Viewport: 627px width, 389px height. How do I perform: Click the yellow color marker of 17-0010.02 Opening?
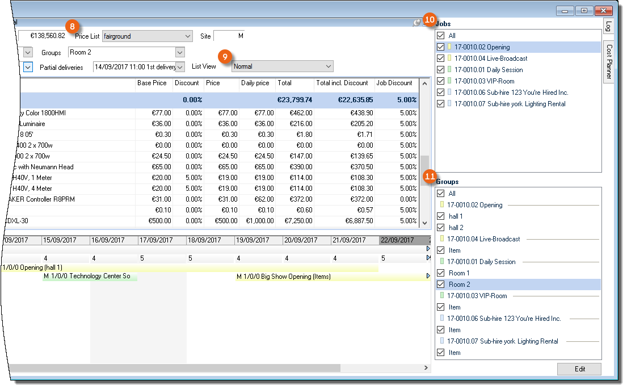(x=449, y=47)
